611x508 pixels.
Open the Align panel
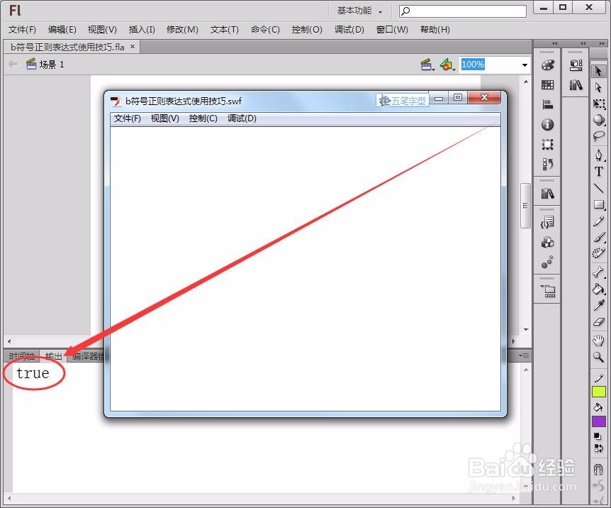[x=547, y=104]
